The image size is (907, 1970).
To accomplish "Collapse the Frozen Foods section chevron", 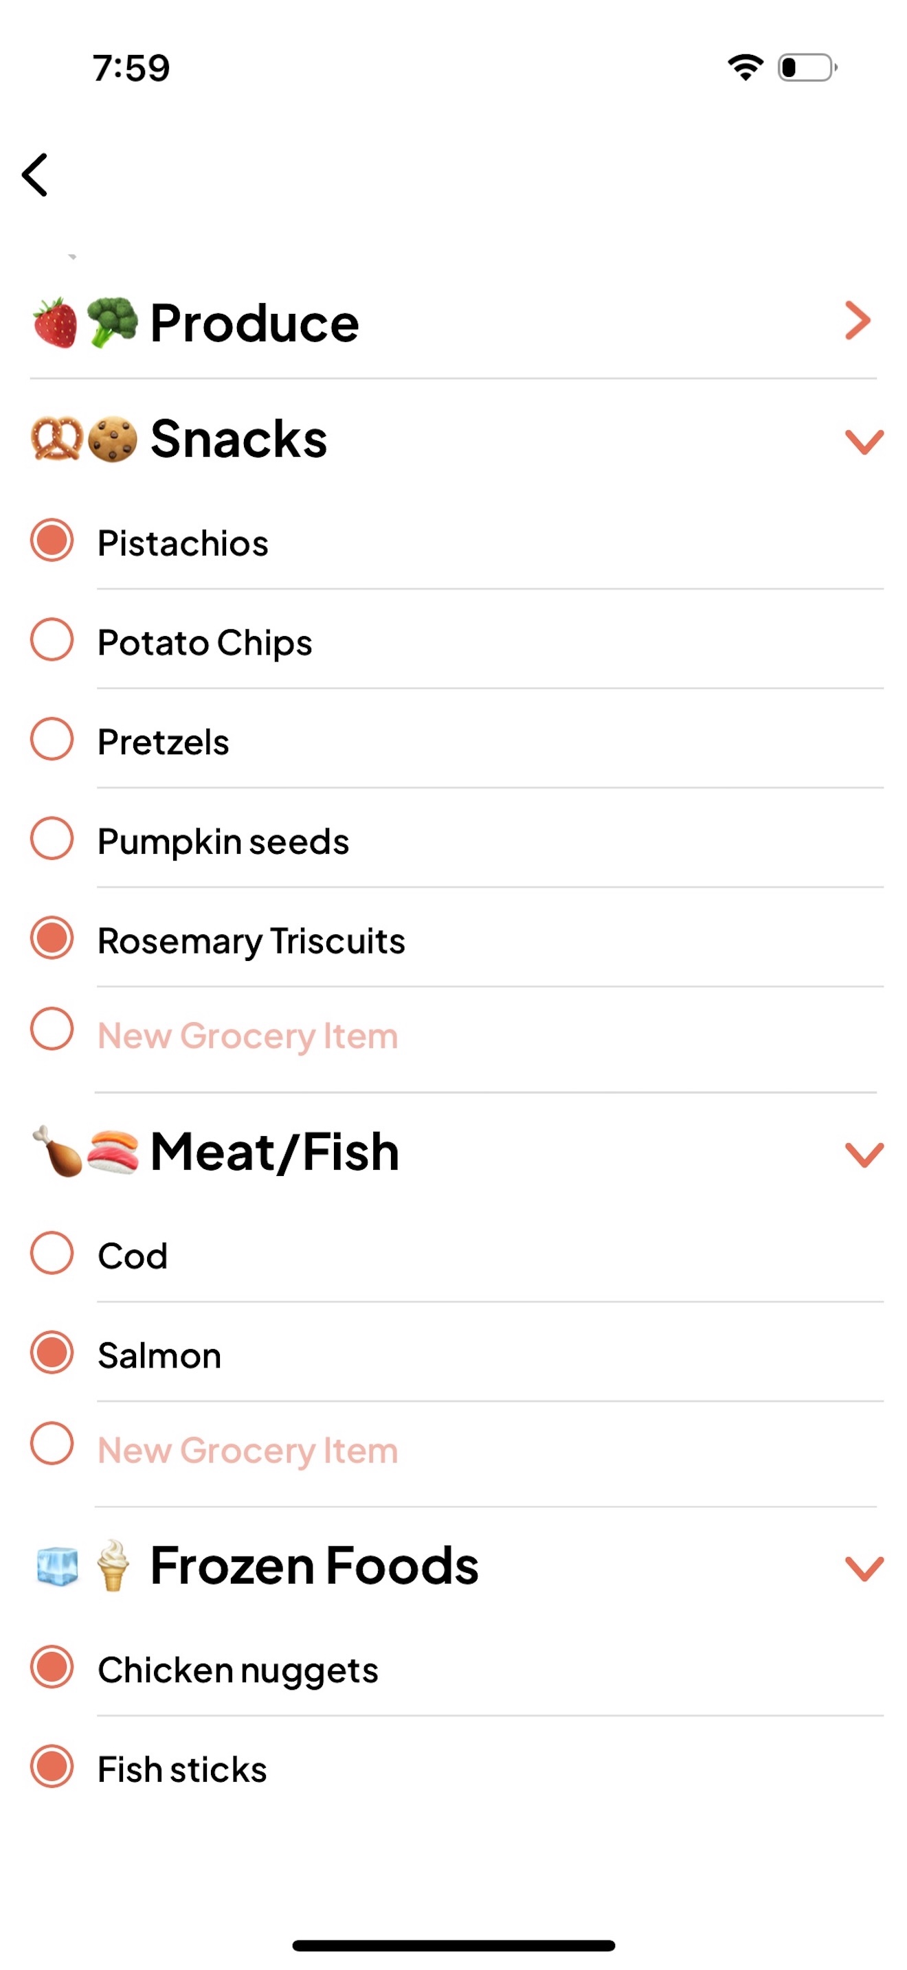I will pyautogui.click(x=864, y=1568).
